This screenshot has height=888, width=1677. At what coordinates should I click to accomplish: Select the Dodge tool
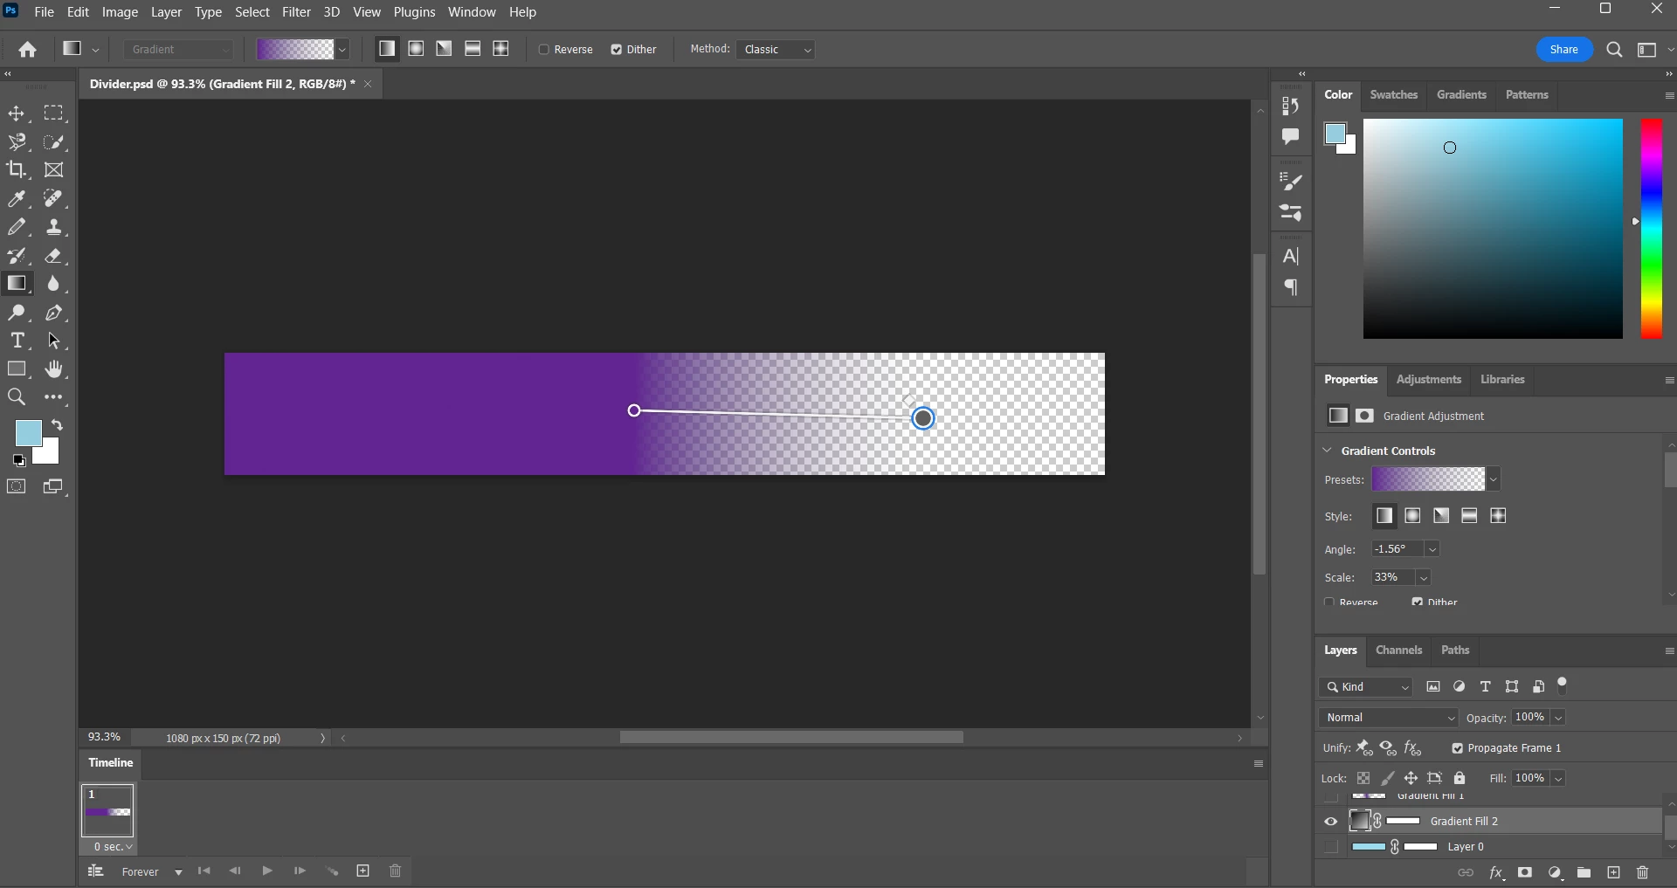17,313
